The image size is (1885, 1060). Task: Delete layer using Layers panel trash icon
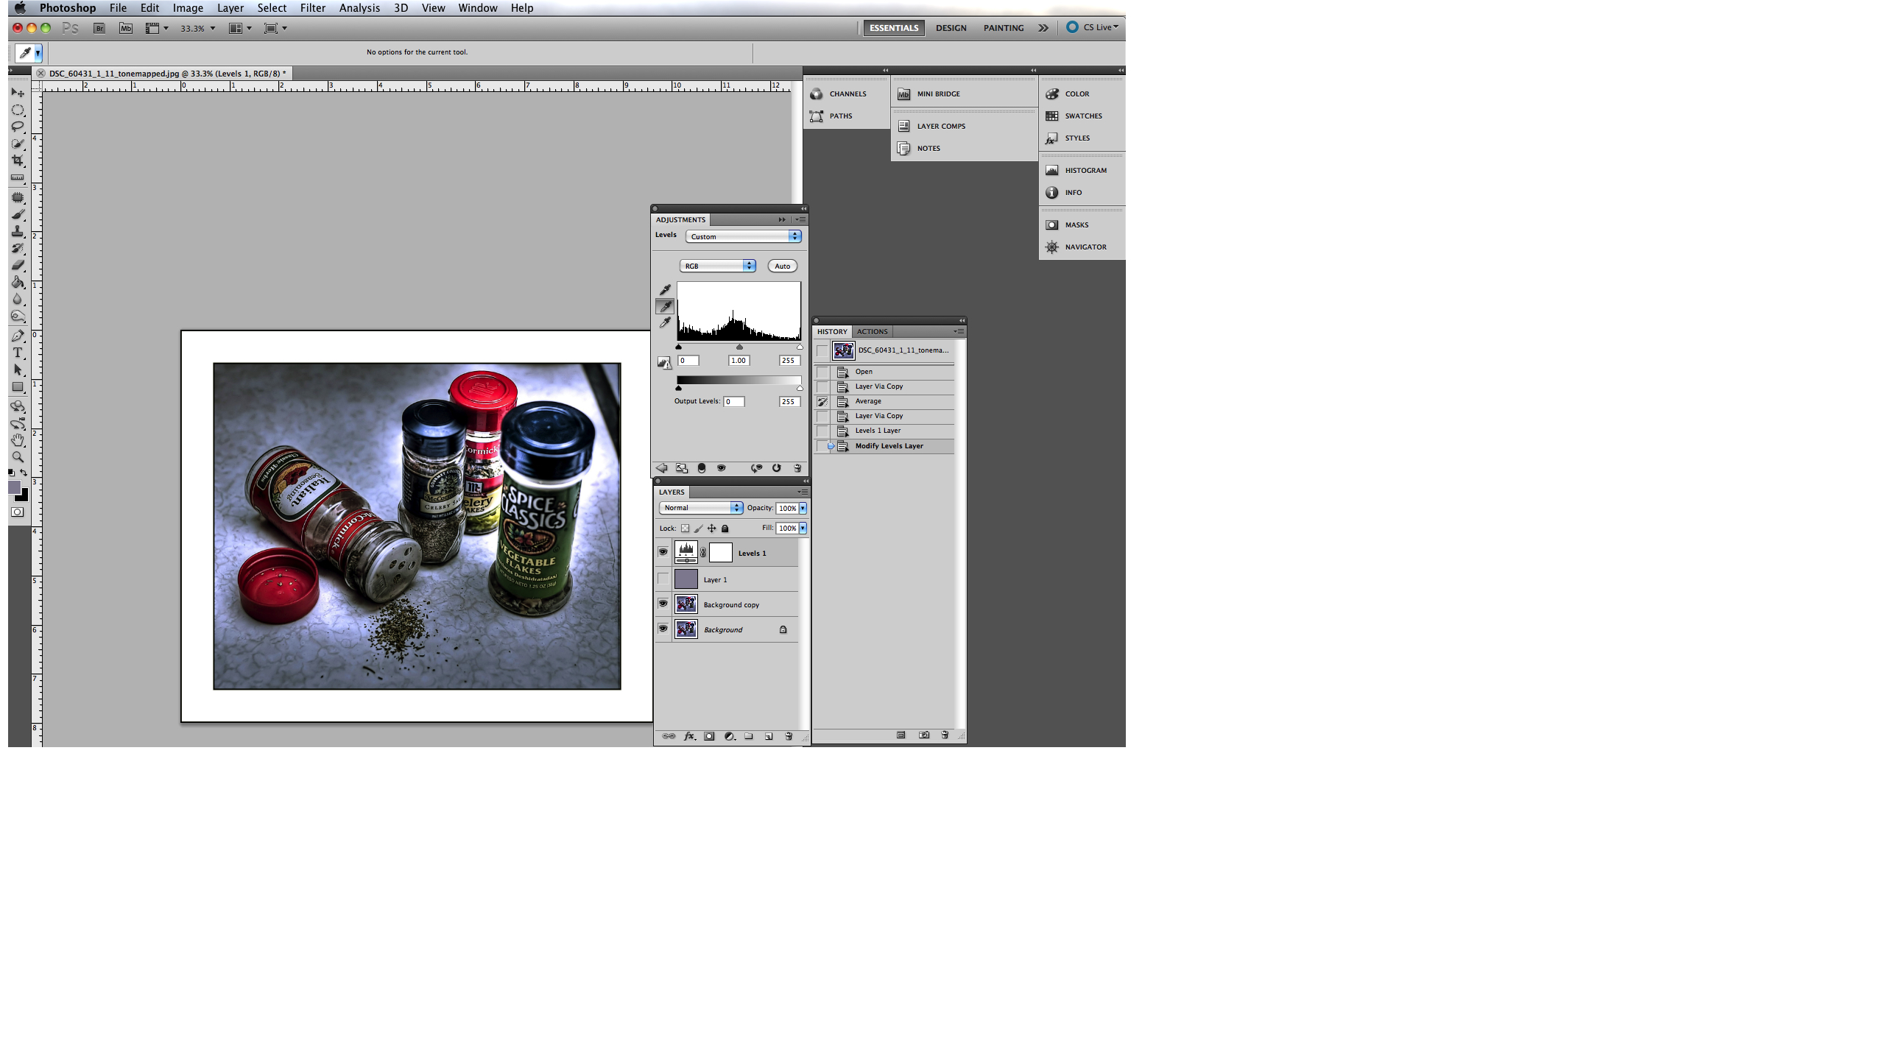click(789, 736)
